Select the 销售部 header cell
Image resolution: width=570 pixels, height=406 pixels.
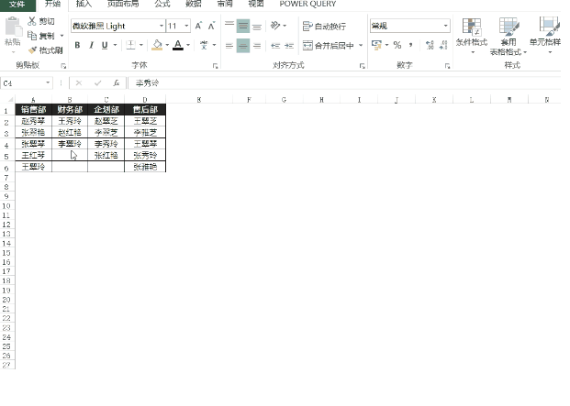[33, 110]
